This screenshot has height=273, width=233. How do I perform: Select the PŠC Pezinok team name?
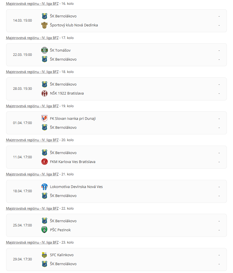(60, 230)
